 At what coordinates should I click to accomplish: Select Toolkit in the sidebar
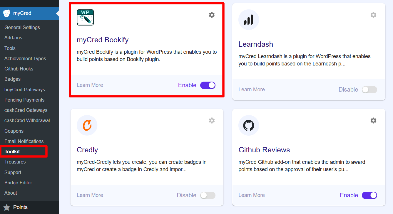click(12, 151)
